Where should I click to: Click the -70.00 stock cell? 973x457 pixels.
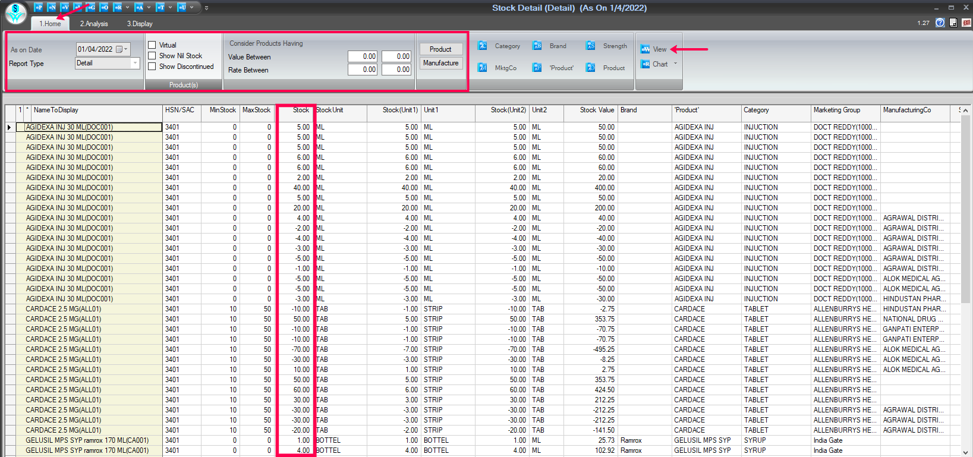point(295,349)
